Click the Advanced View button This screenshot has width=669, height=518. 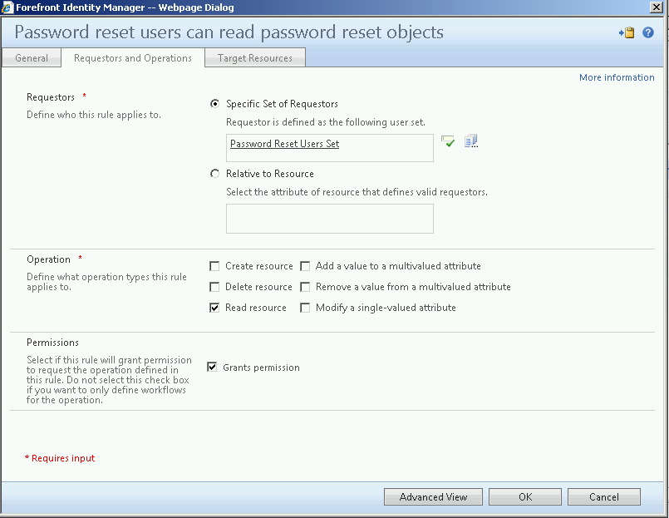(x=433, y=497)
